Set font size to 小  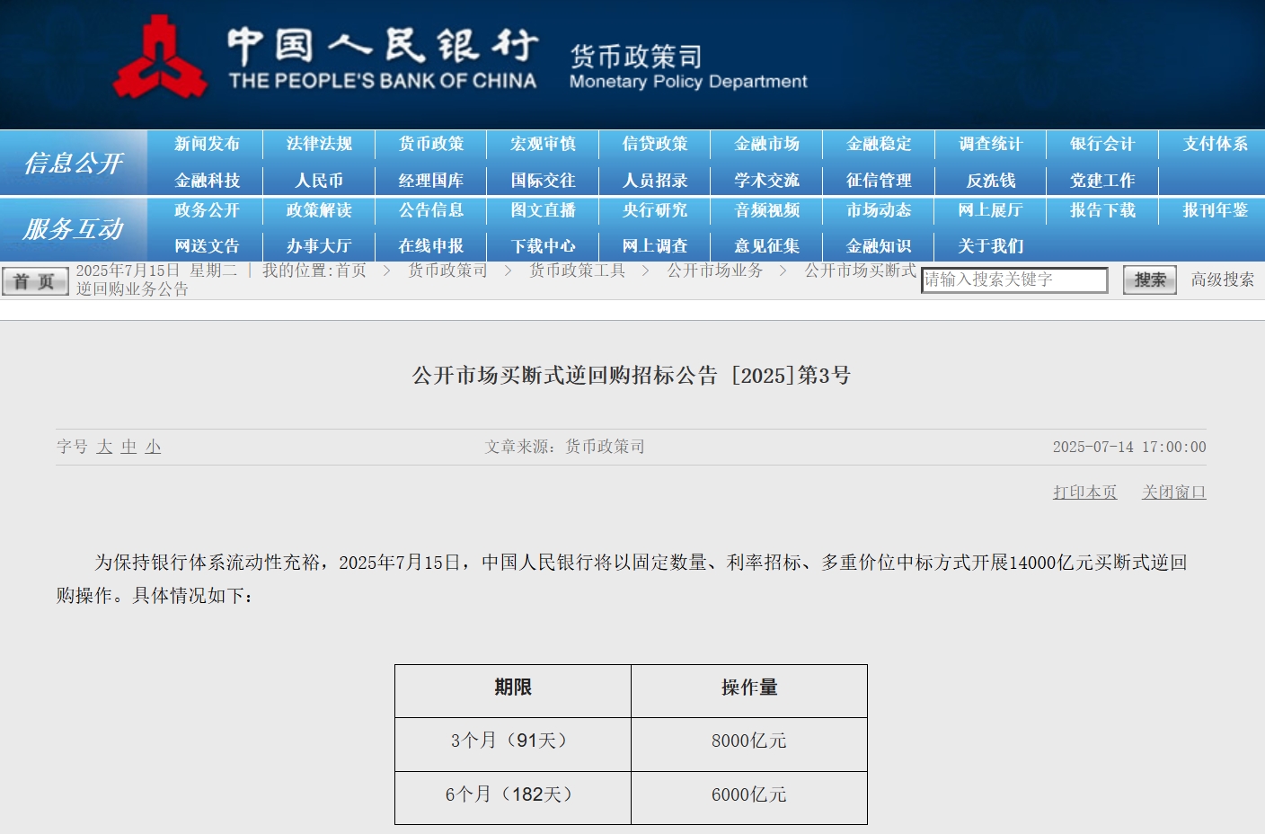click(x=153, y=447)
